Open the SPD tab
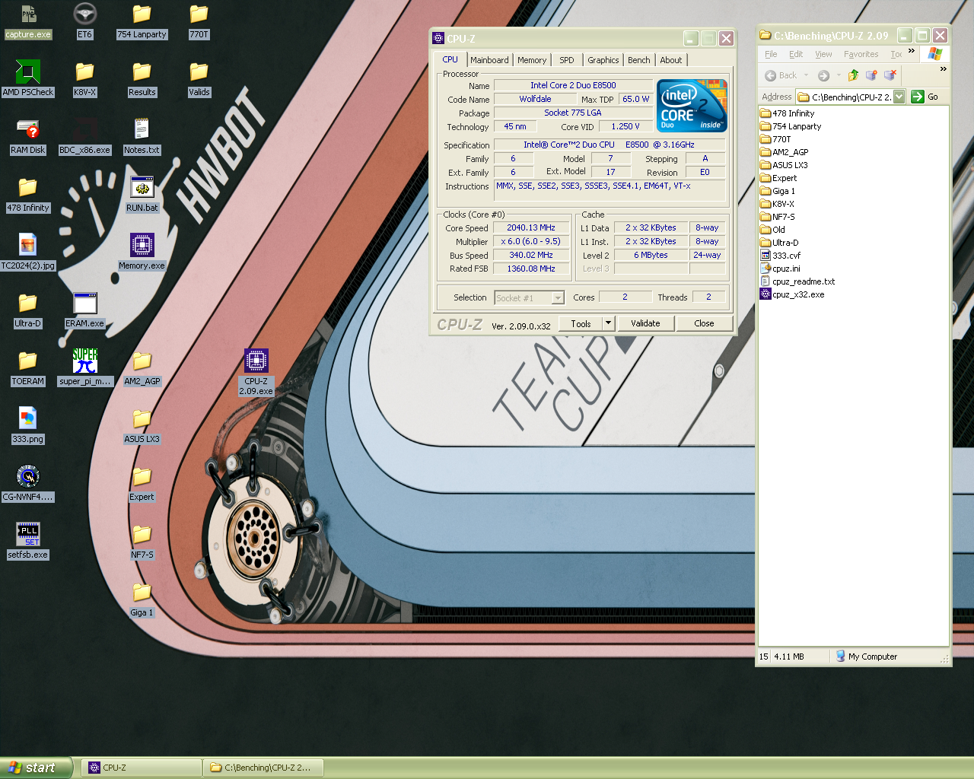 pyautogui.click(x=567, y=60)
